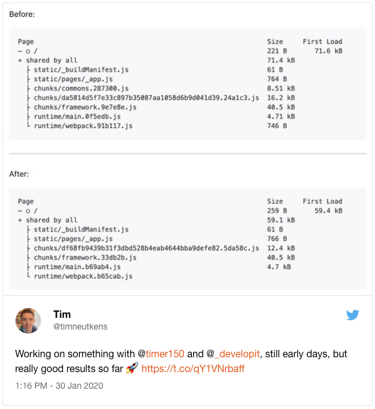Viewport: 375px width, 409px height.
Task: Click plus sign before shared by all in Before
Action: tap(20, 60)
